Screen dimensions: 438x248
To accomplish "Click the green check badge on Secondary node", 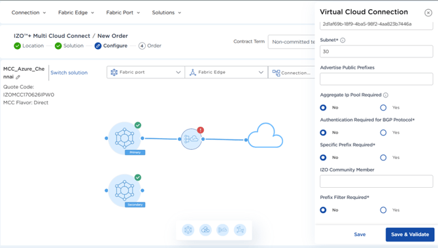I will (138, 177).
